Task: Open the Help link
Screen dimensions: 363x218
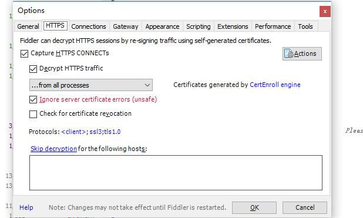Action: [x=26, y=207]
